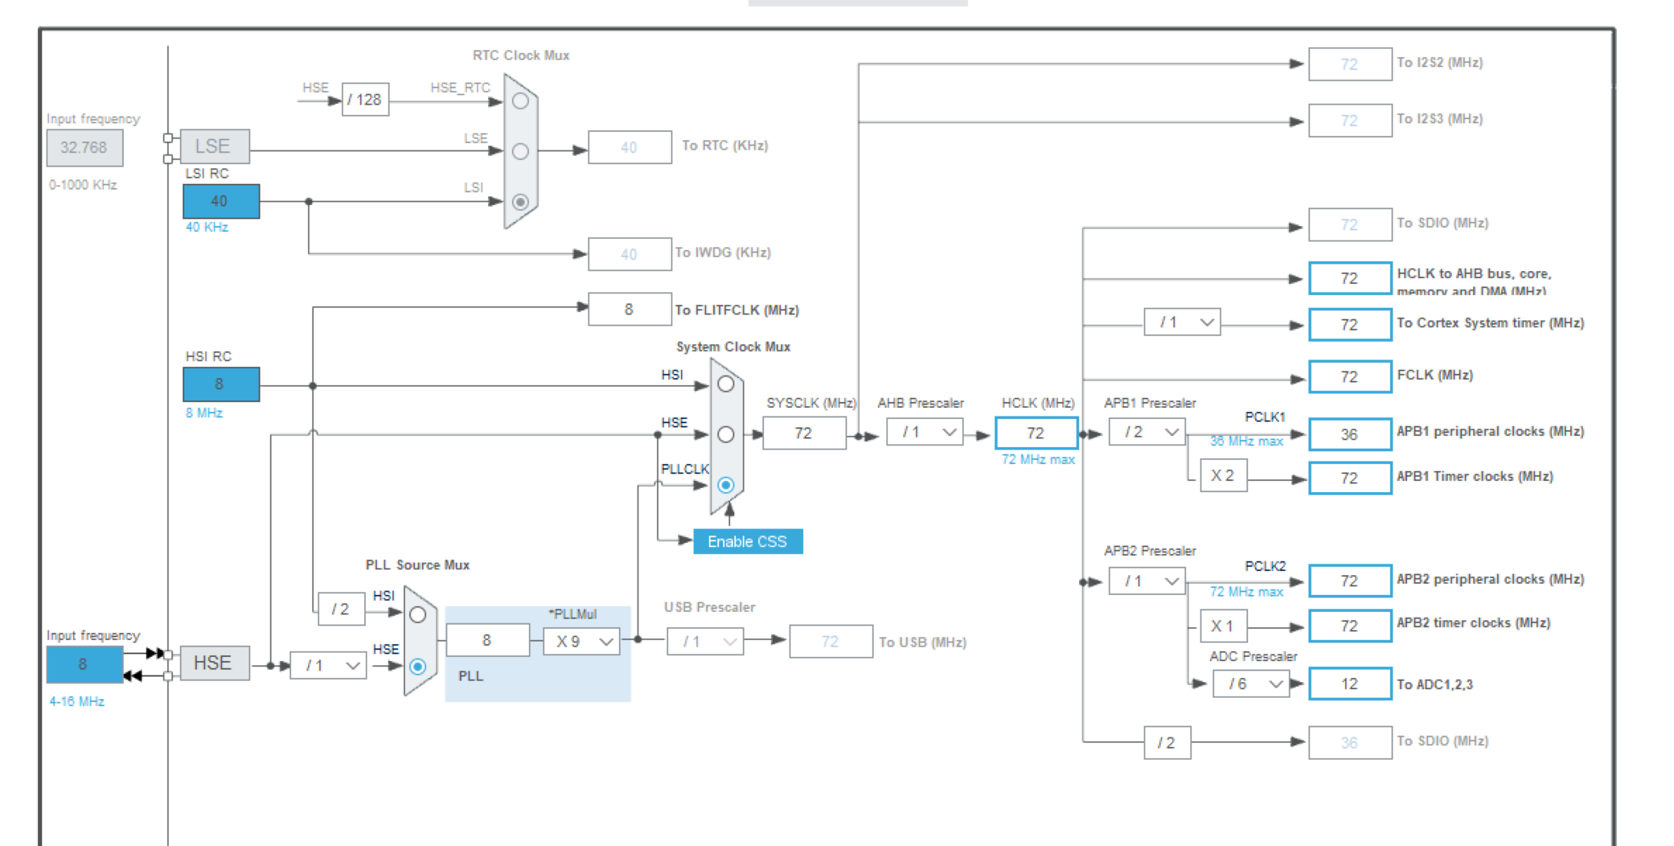Click the To Cortex System timer value field

coord(1350,325)
